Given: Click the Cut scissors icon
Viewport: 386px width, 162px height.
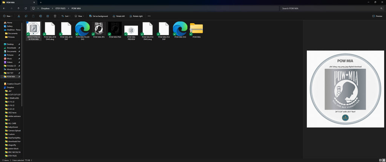Looking at the screenshot, I should [19, 16].
